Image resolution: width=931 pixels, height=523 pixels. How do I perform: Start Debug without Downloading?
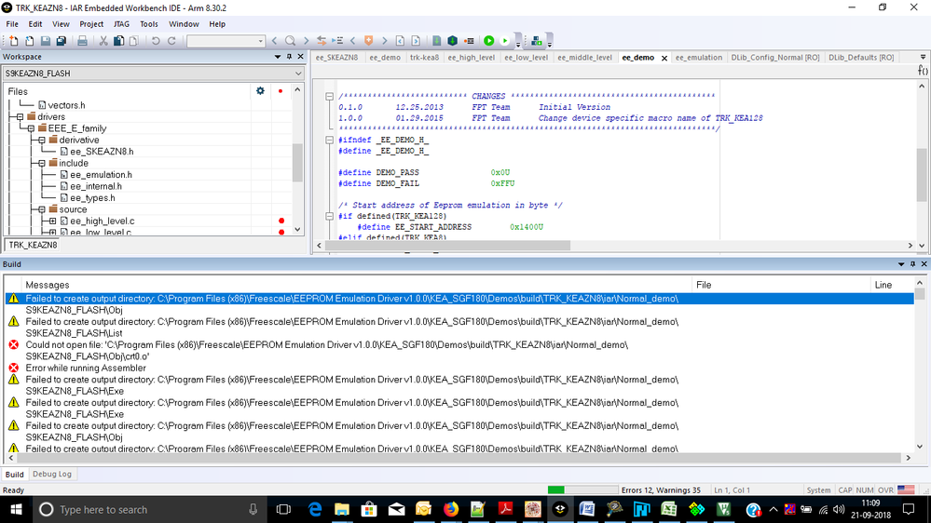tap(505, 41)
